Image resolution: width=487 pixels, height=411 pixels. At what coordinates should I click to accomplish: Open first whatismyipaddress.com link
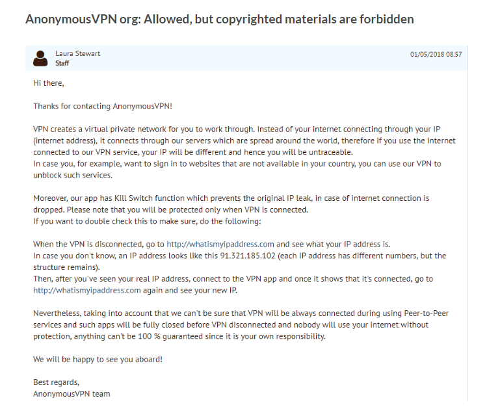220,244
